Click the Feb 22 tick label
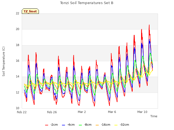 [22, 112]
